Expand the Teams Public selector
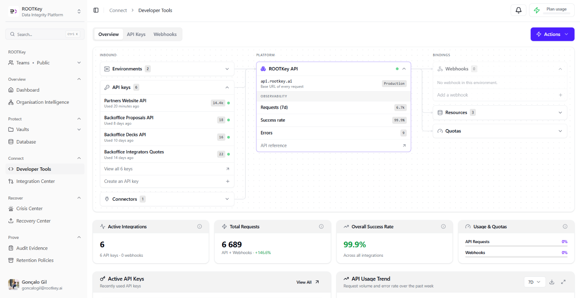The height and width of the screenshot is (298, 580). (x=45, y=63)
